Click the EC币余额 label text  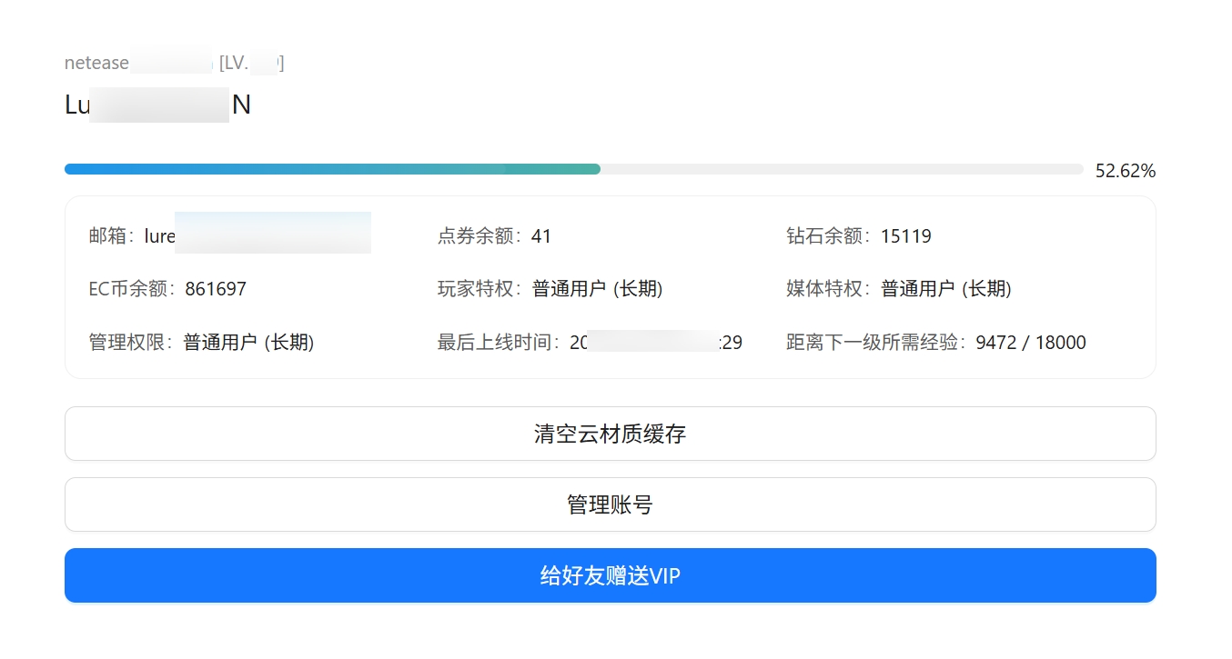coord(131,289)
